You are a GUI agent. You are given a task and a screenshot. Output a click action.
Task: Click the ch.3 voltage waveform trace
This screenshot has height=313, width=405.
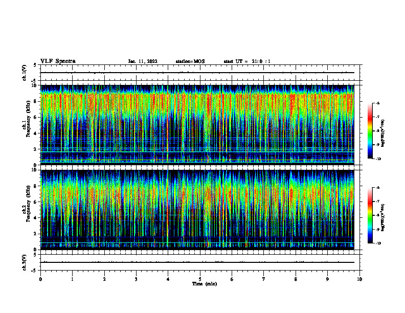(197, 262)
